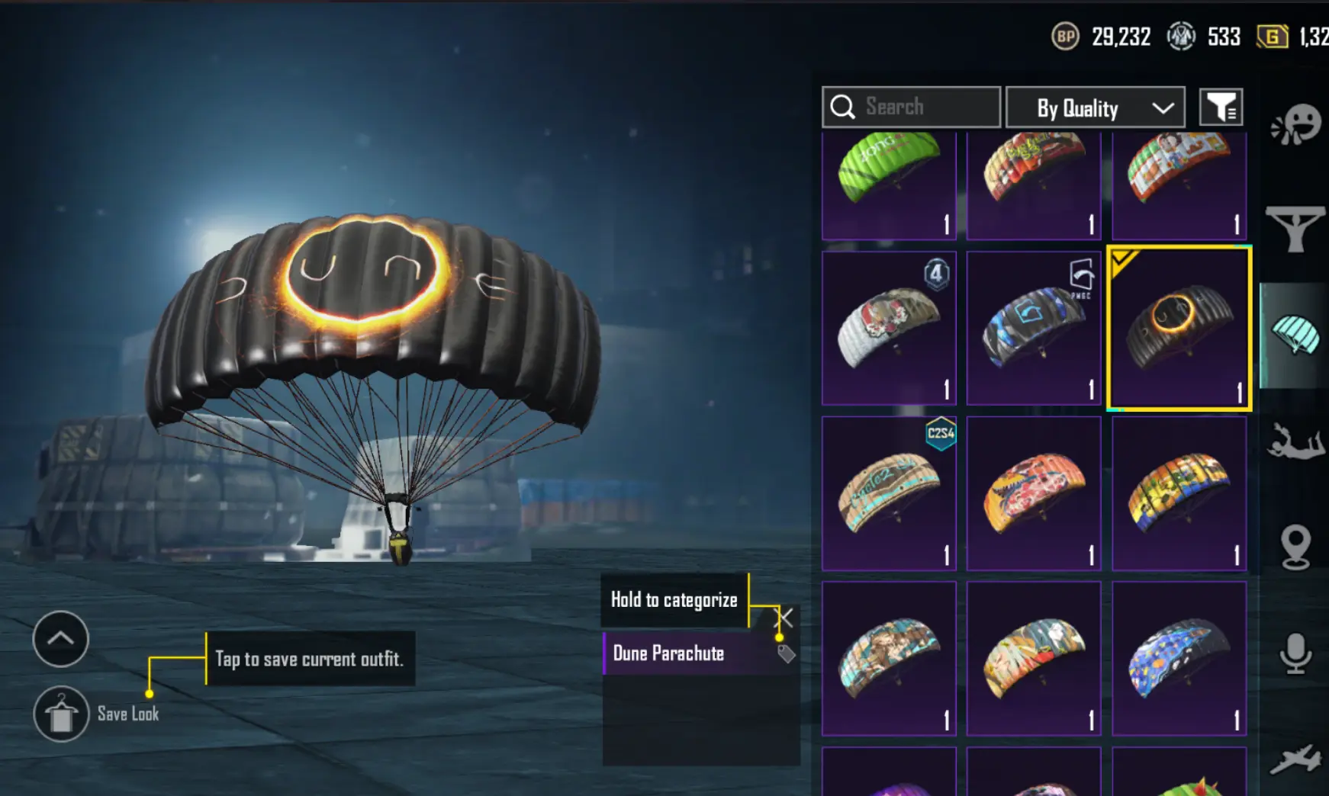Viewport: 1329px width, 796px height.
Task: Open the skydiving pose category icon
Action: pos(1295,441)
